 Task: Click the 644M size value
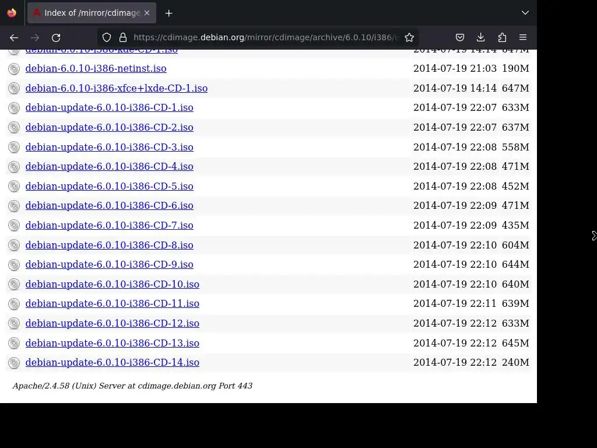click(x=515, y=264)
